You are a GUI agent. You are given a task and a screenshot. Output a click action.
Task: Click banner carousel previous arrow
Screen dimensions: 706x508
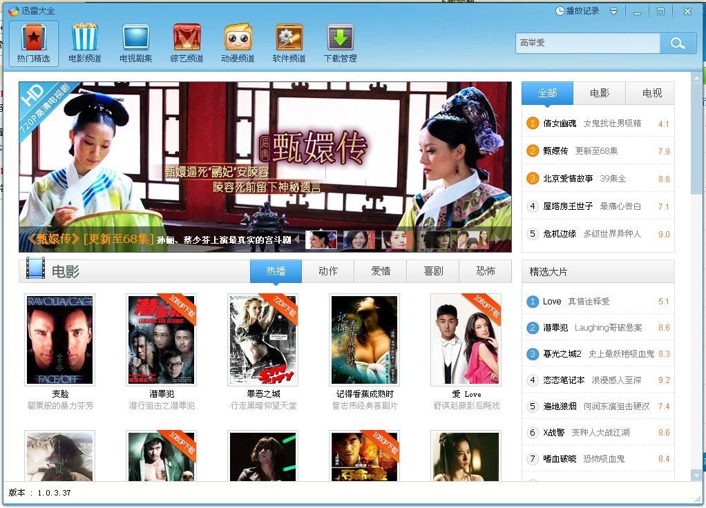[x=298, y=240]
